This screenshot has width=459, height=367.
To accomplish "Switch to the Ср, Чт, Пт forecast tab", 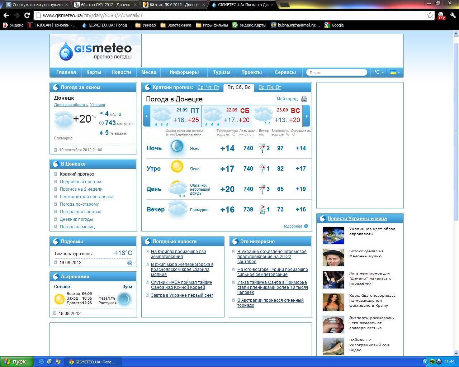I will [x=208, y=87].
